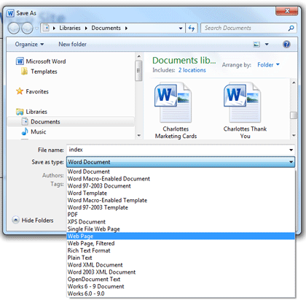Click the Hide Folders arrow icon
Screen dimensions: 306x303
[x=15, y=220]
